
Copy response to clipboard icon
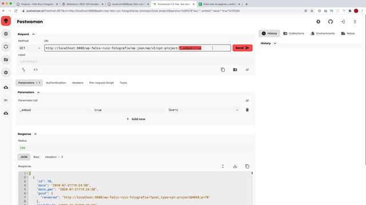[x=247, y=166]
